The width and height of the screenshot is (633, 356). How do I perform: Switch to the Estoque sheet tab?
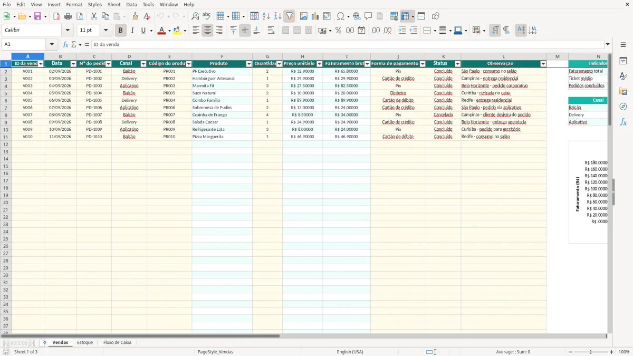click(85, 343)
